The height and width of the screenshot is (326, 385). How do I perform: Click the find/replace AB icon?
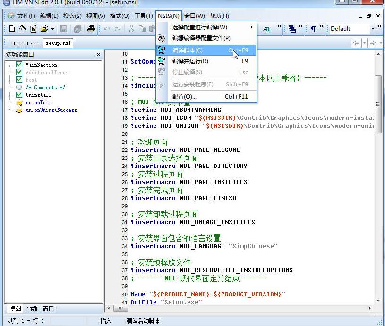[x=266, y=29]
